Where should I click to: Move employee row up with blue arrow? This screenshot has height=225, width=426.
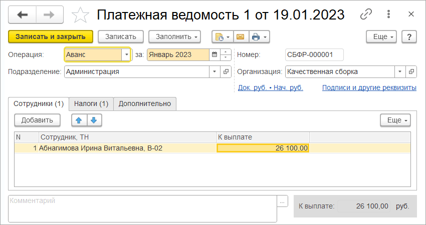[79, 120]
